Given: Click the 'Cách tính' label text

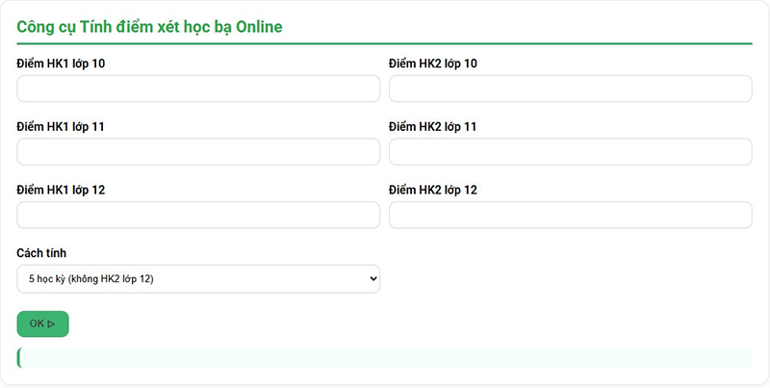Looking at the screenshot, I should (41, 253).
